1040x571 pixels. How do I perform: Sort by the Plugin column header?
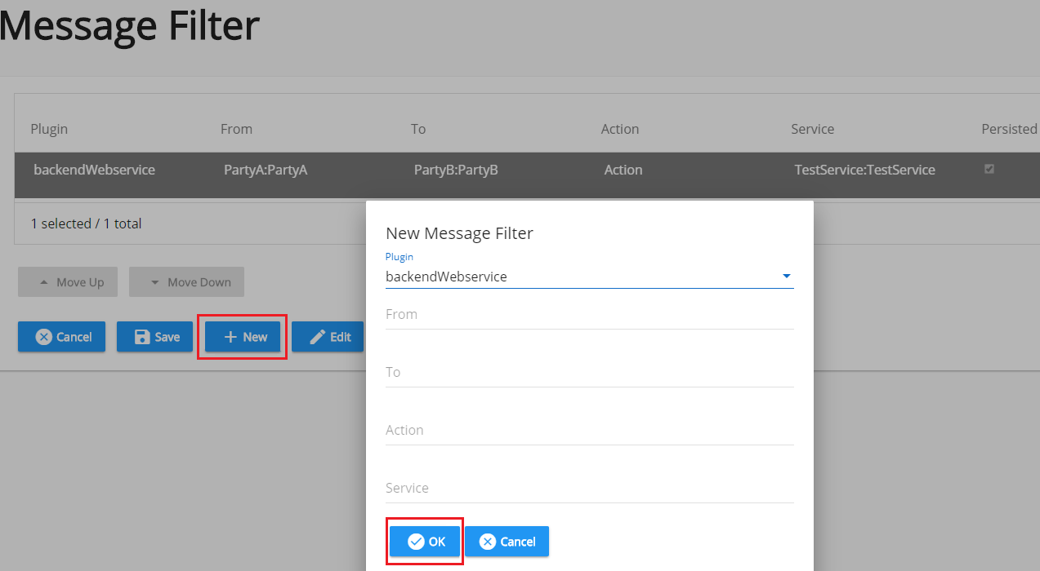(49, 129)
